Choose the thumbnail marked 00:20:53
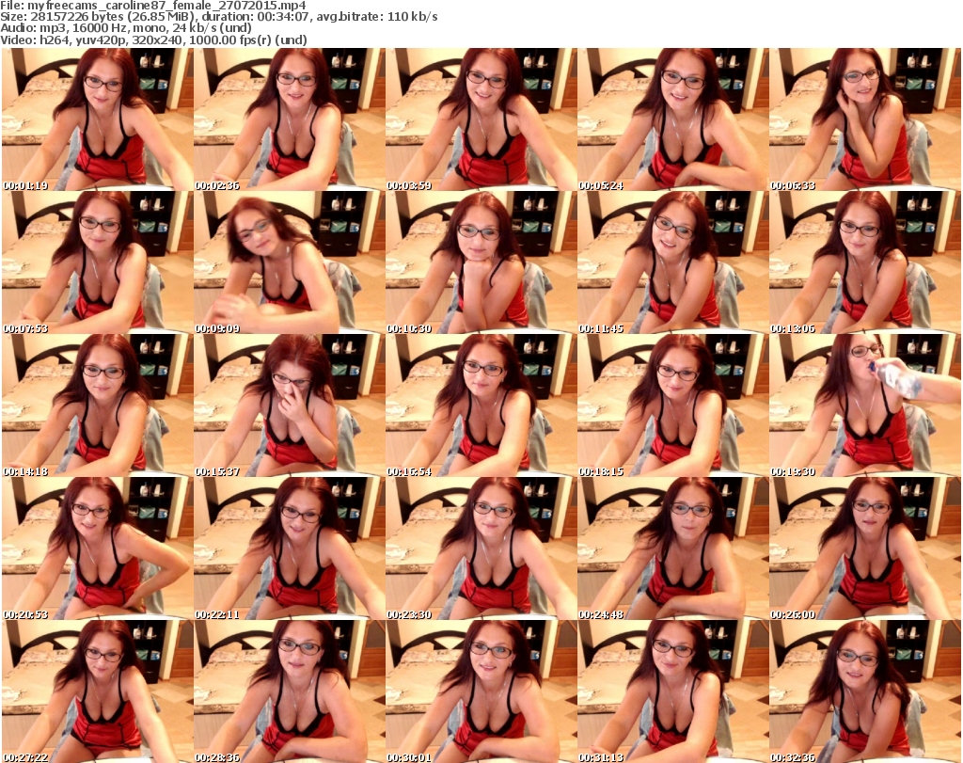This screenshot has height=763, width=963. pyautogui.click(x=97, y=548)
